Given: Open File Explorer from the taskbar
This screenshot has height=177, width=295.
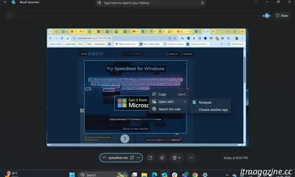Looking at the screenshot, I should (144, 175).
